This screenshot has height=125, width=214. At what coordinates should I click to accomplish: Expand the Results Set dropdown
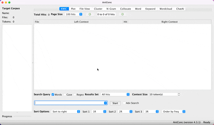click(x=115, y=95)
